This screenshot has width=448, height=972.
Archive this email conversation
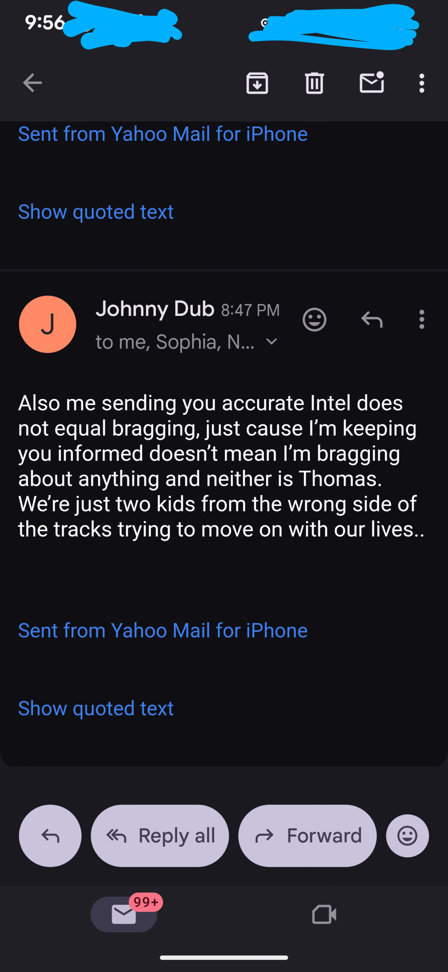[257, 83]
